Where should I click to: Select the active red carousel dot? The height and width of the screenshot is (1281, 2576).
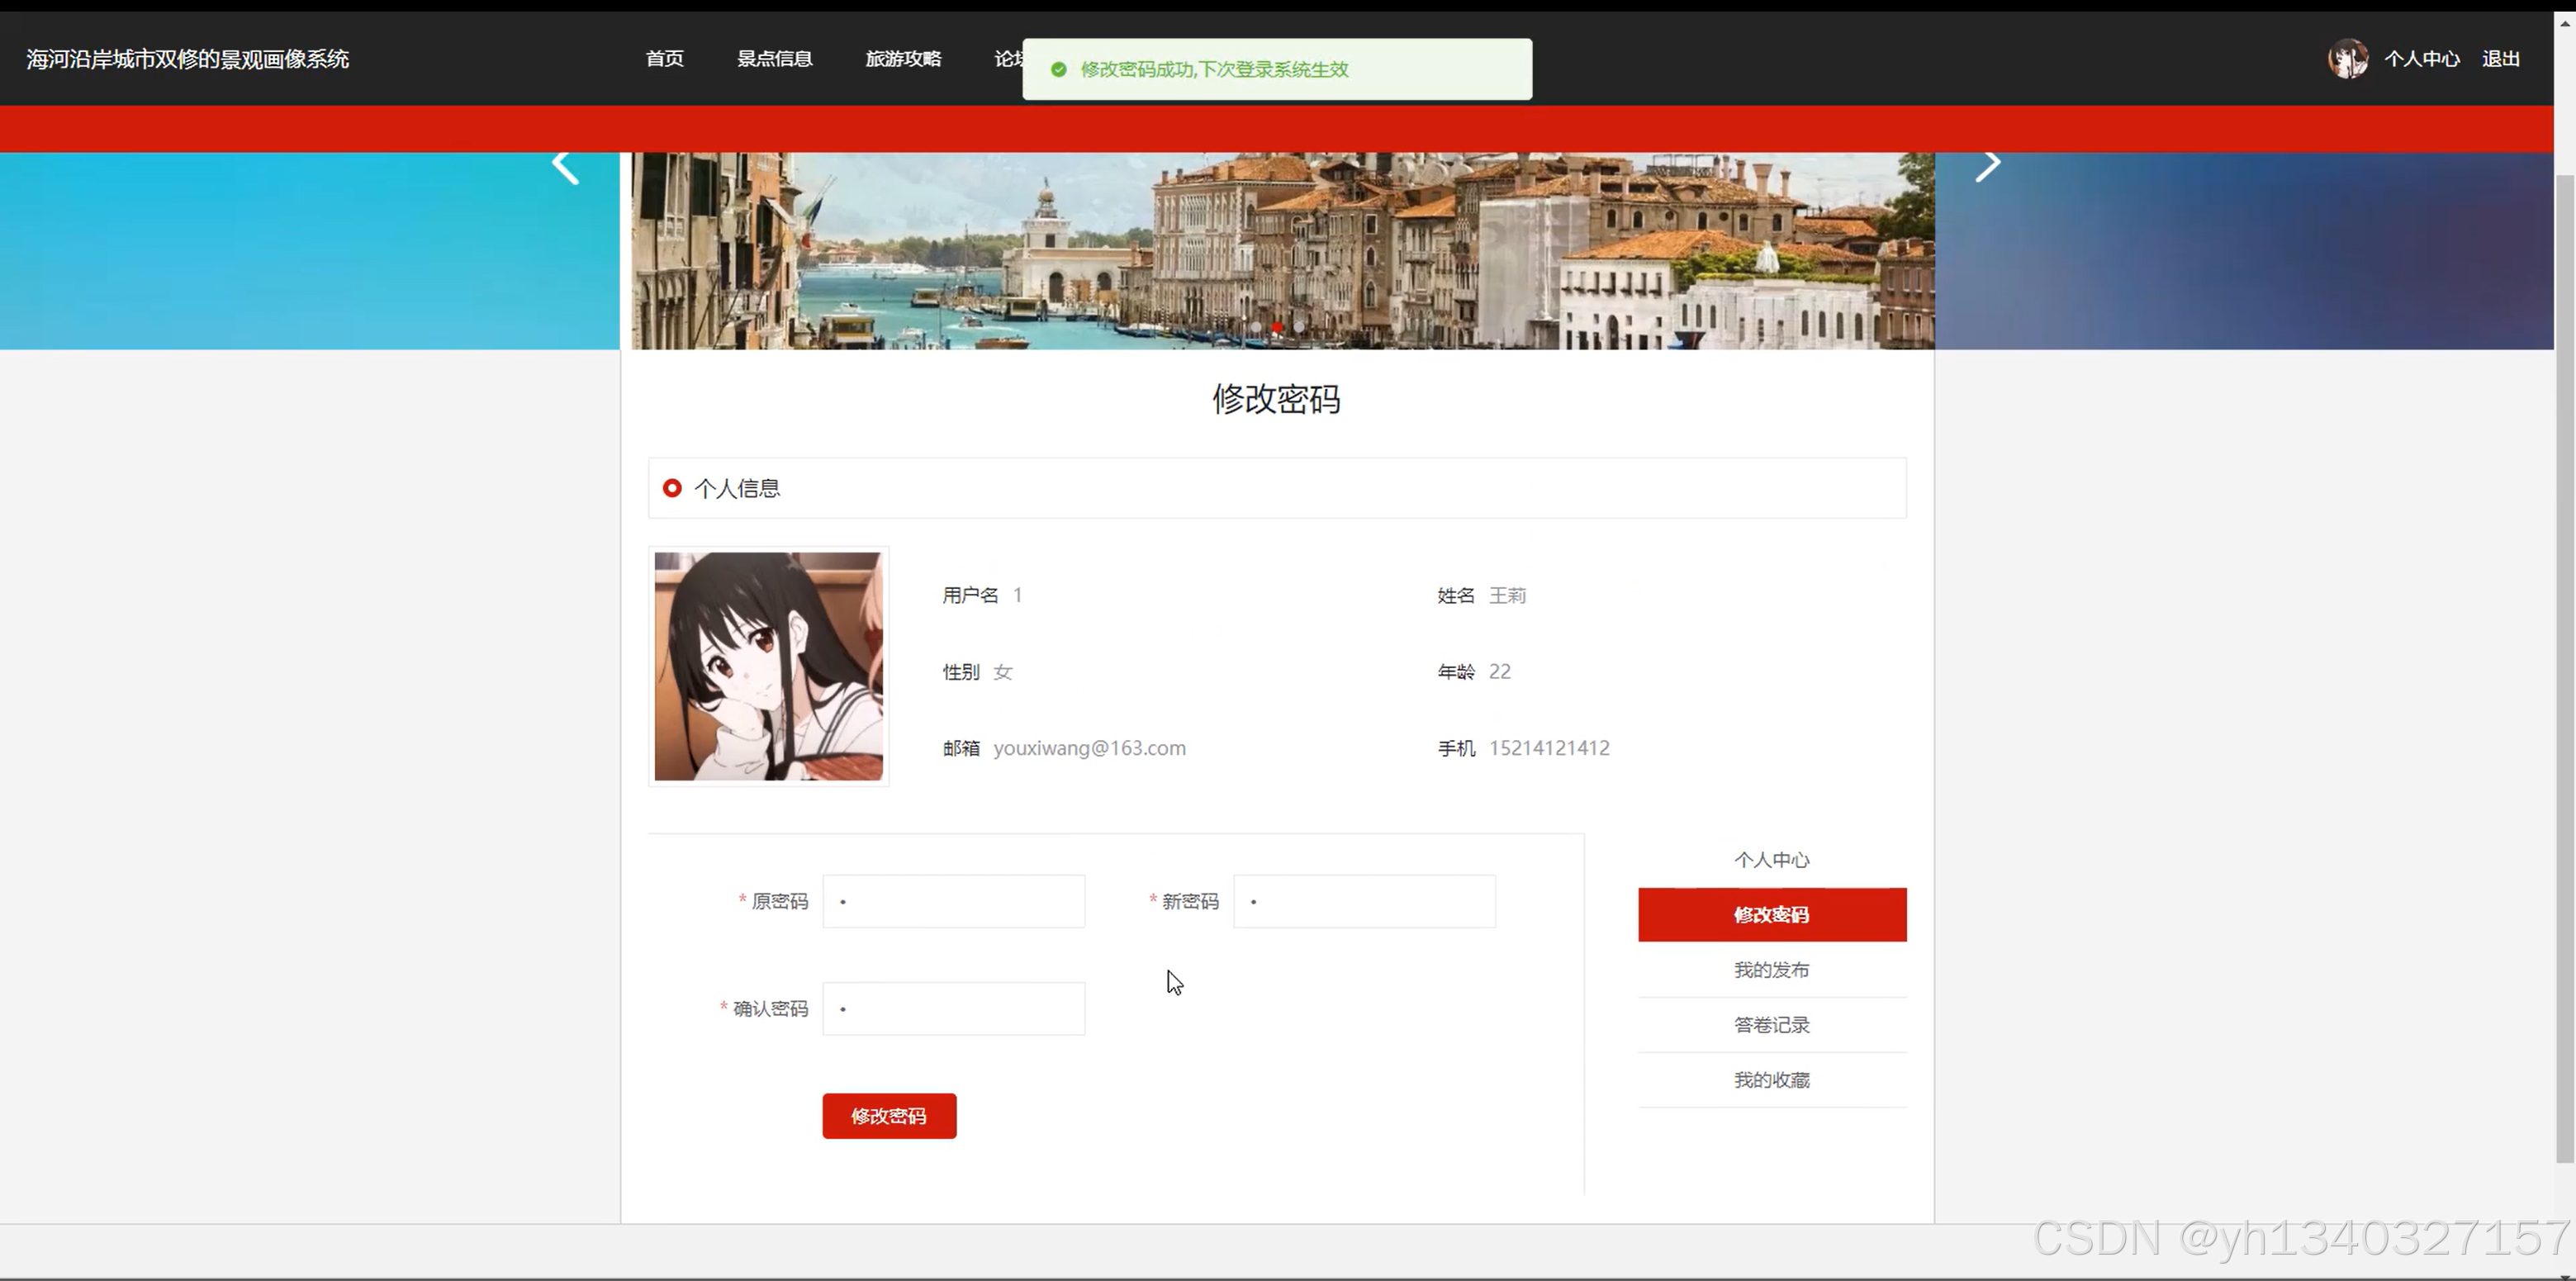click(x=1277, y=327)
